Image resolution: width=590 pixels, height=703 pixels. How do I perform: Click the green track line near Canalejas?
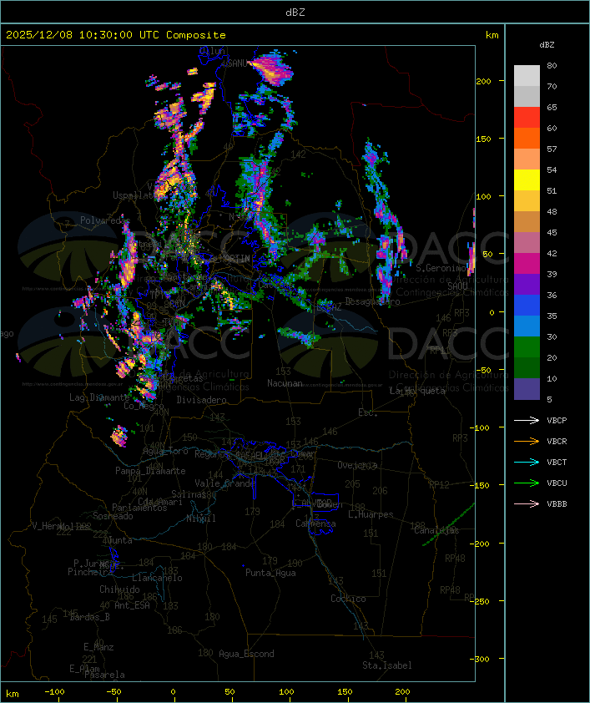pyautogui.click(x=449, y=523)
